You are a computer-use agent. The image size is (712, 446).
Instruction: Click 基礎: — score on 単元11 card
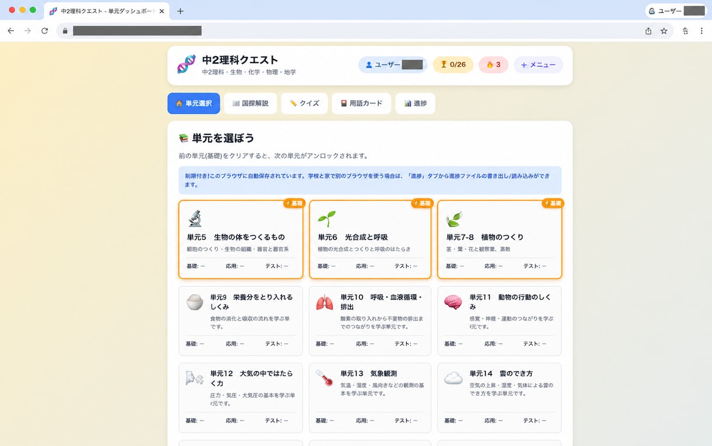click(453, 343)
